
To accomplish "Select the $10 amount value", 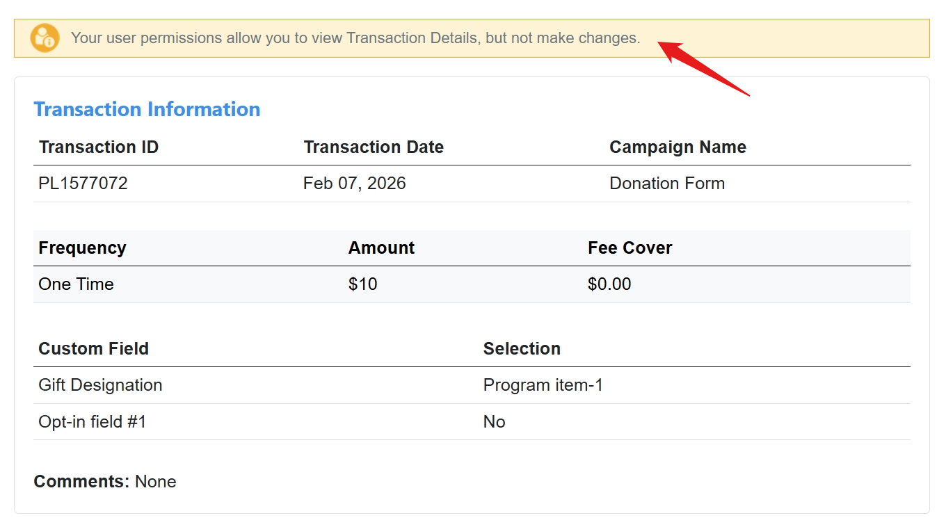I will [363, 284].
